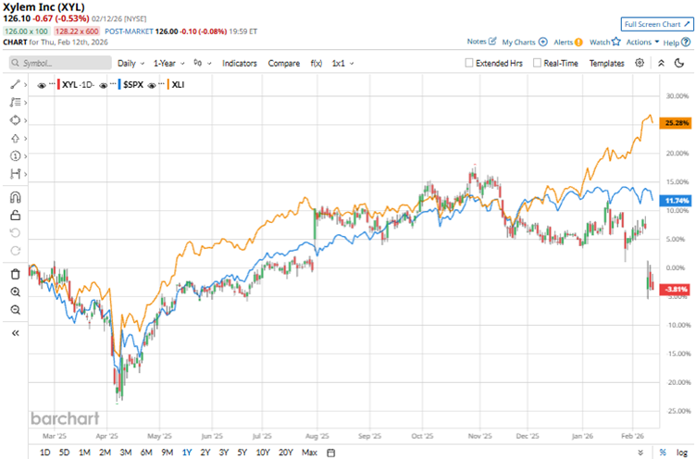Switch to dark mode moon icon
This screenshot has width=696, height=459.
[681, 63]
